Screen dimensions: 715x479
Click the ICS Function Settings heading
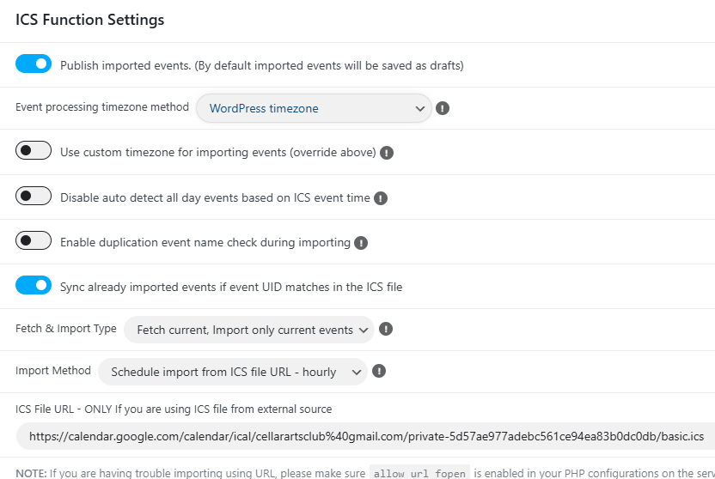[90, 20]
